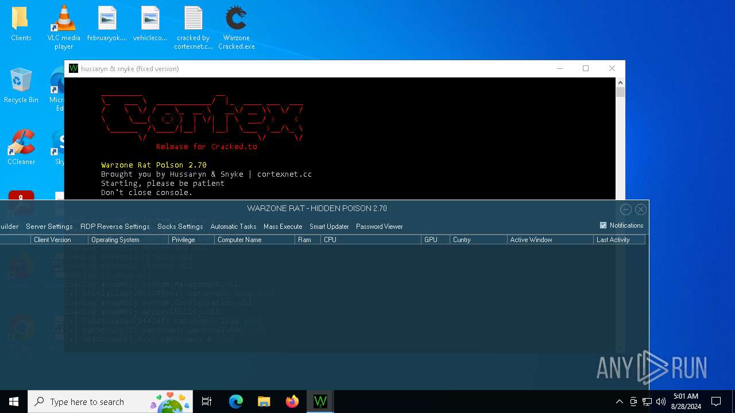735x413 pixels.
Task: Select the Warzone app in taskbar
Action: point(320,402)
